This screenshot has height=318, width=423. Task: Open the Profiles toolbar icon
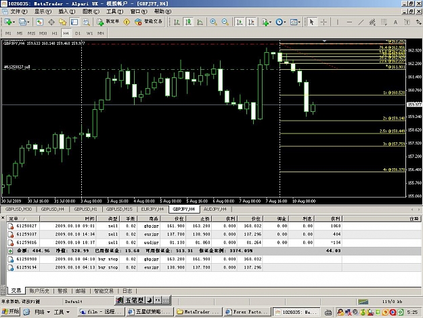22,22
